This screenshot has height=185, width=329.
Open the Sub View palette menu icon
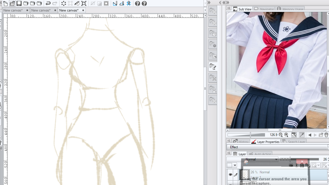pyautogui.click(x=229, y=8)
